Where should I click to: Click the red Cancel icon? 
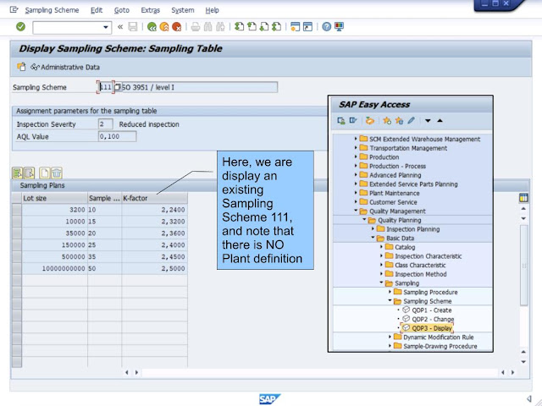pos(177,27)
